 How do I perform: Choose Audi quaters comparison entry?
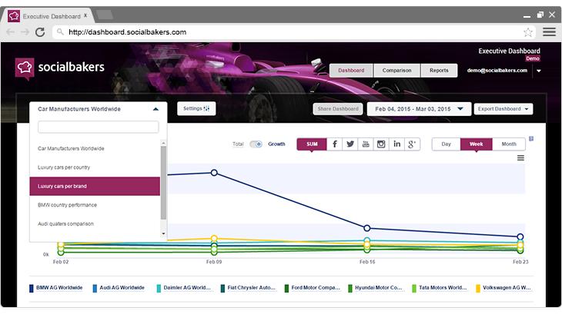coord(95,224)
